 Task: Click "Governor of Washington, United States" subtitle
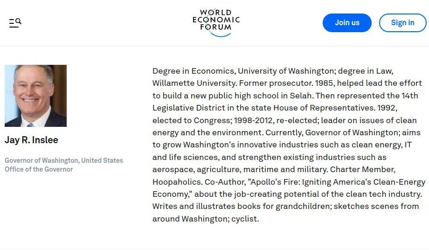pos(64,160)
